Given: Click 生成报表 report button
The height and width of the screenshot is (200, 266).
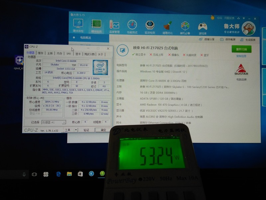Looking at the screenshot, I should pos(248,40).
